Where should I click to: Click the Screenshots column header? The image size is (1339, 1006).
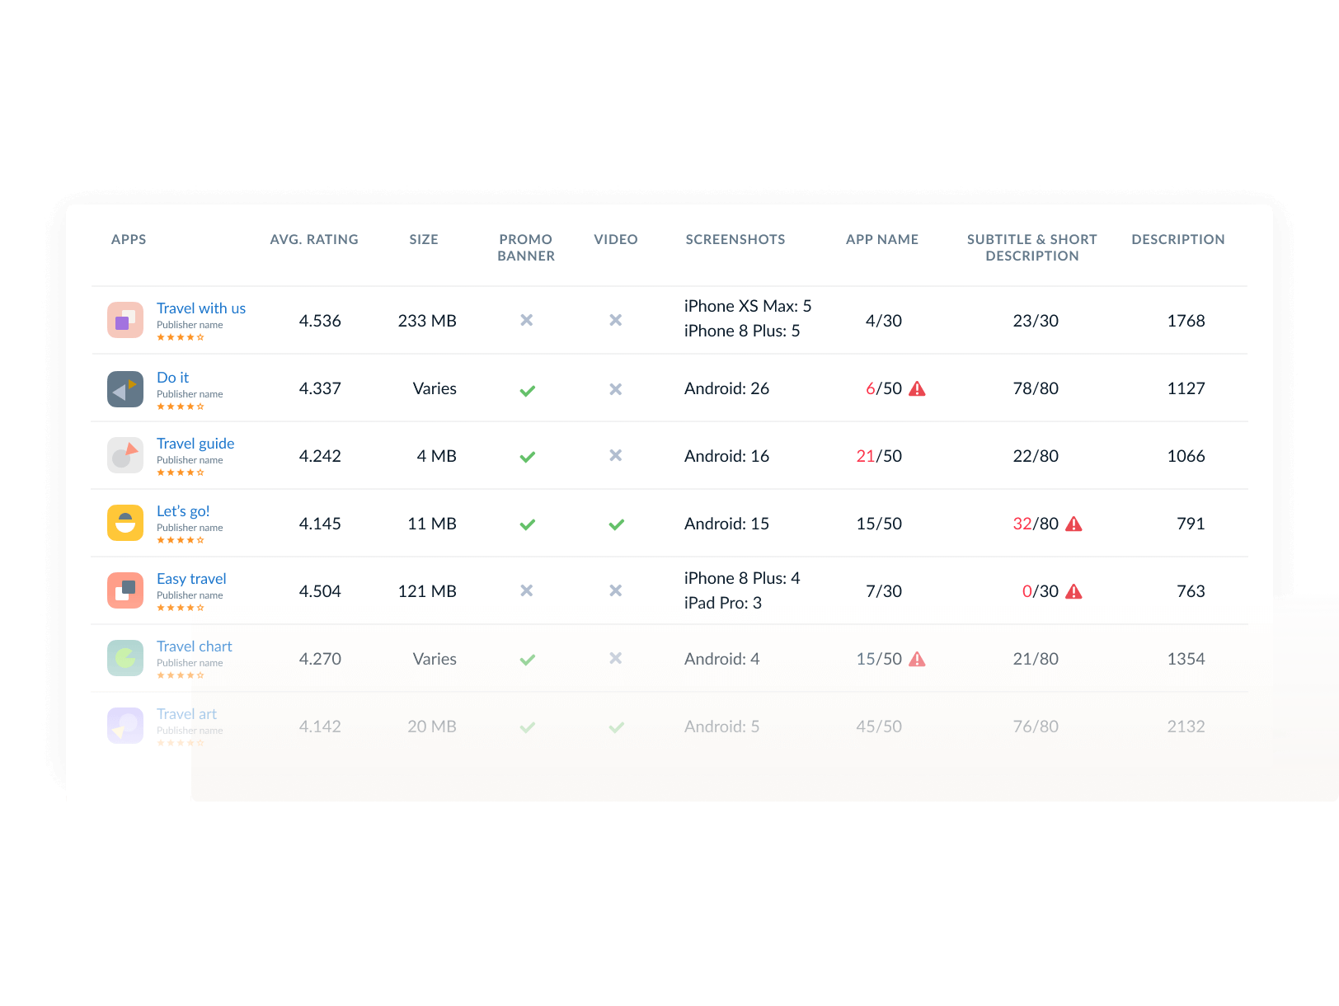[x=735, y=239]
